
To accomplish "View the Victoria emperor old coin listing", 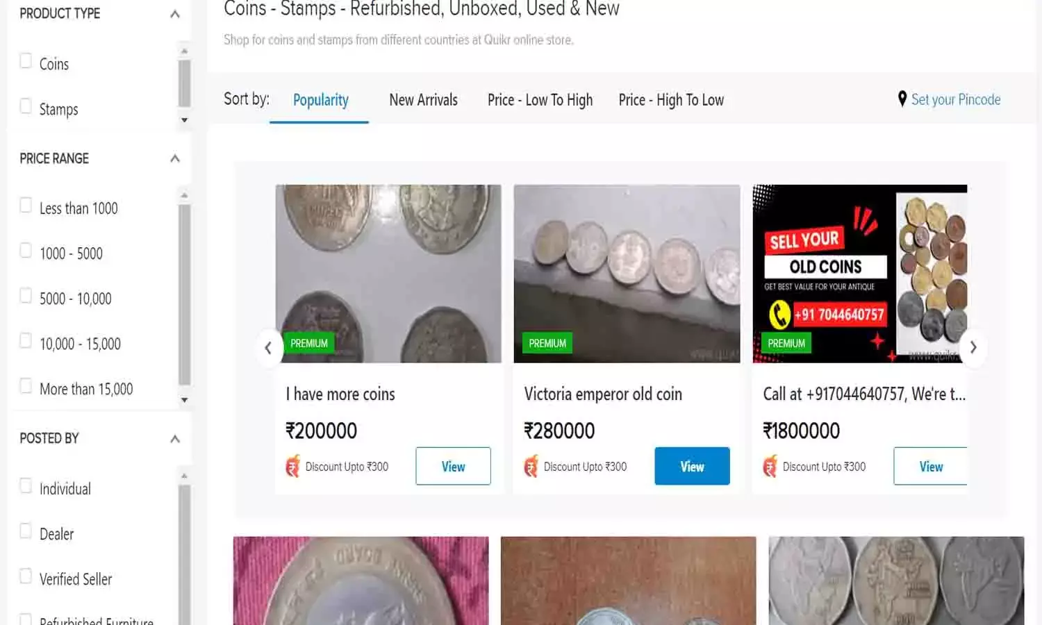I will pyautogui.click(x=692, y=466).
